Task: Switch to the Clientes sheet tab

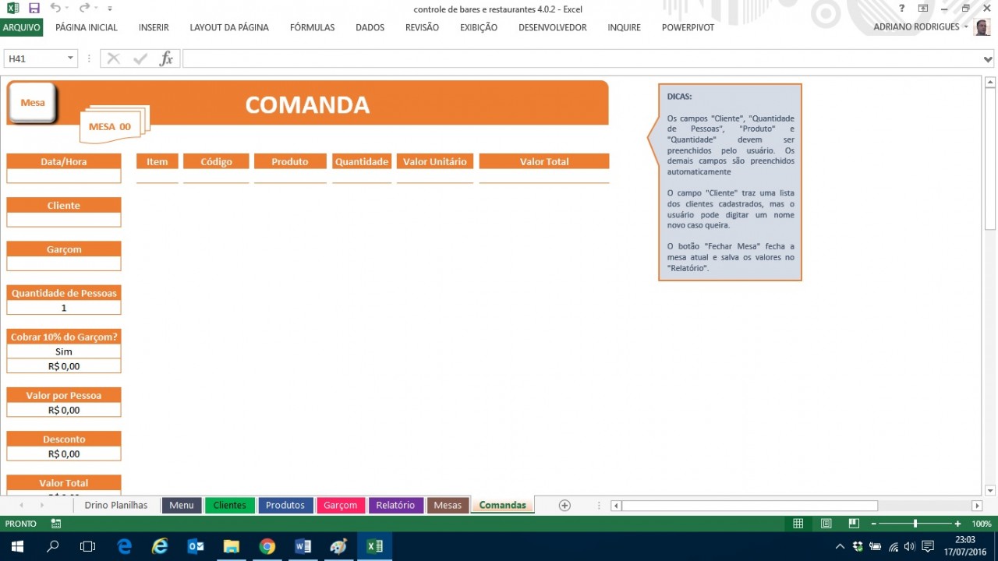Action: coord(229,505)
